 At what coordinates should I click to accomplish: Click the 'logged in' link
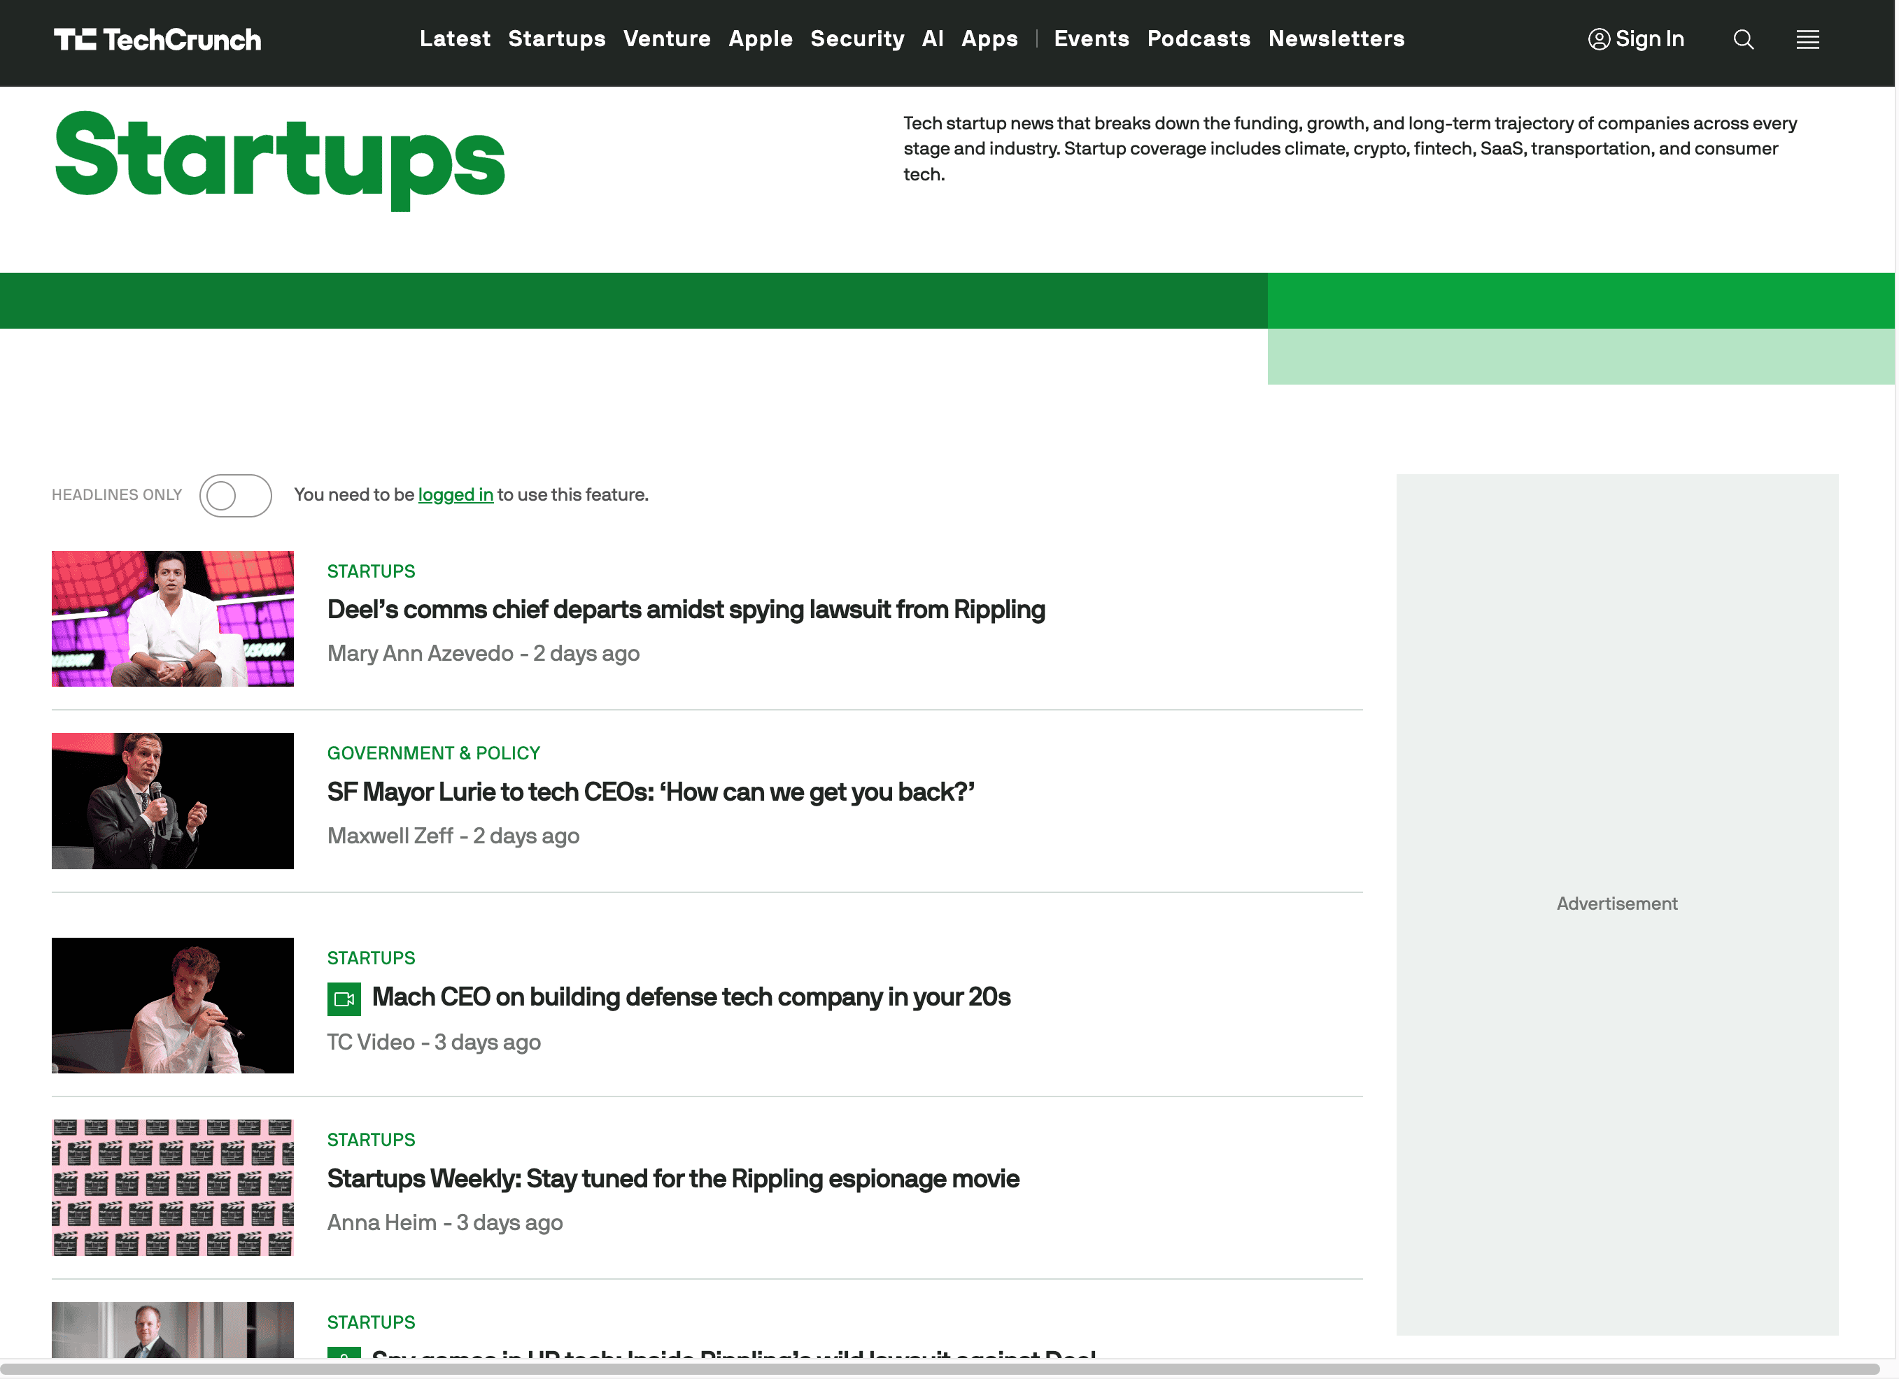click(456, 494)
